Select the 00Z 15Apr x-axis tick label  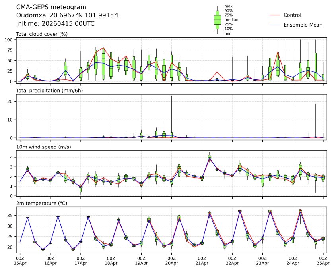coord(20,260)
